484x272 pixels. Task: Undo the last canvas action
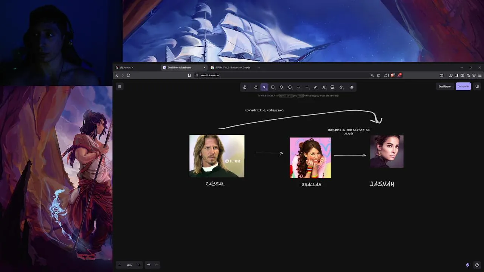[x=149, y=265]
